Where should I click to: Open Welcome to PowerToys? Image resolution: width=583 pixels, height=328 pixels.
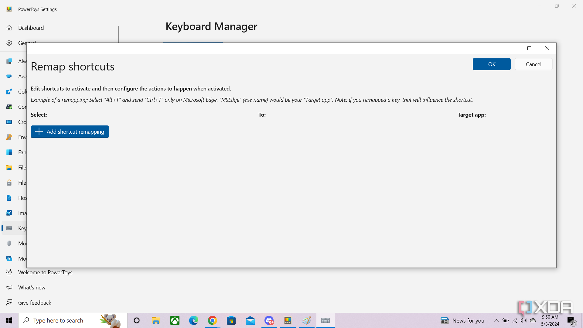tap(45, 272)
